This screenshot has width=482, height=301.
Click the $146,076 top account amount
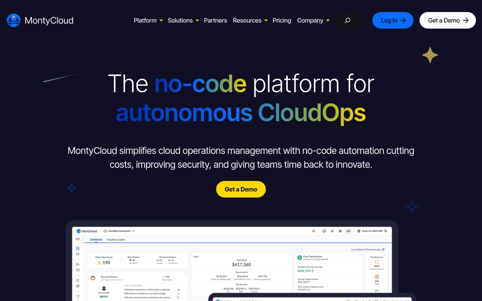[221, 276]
